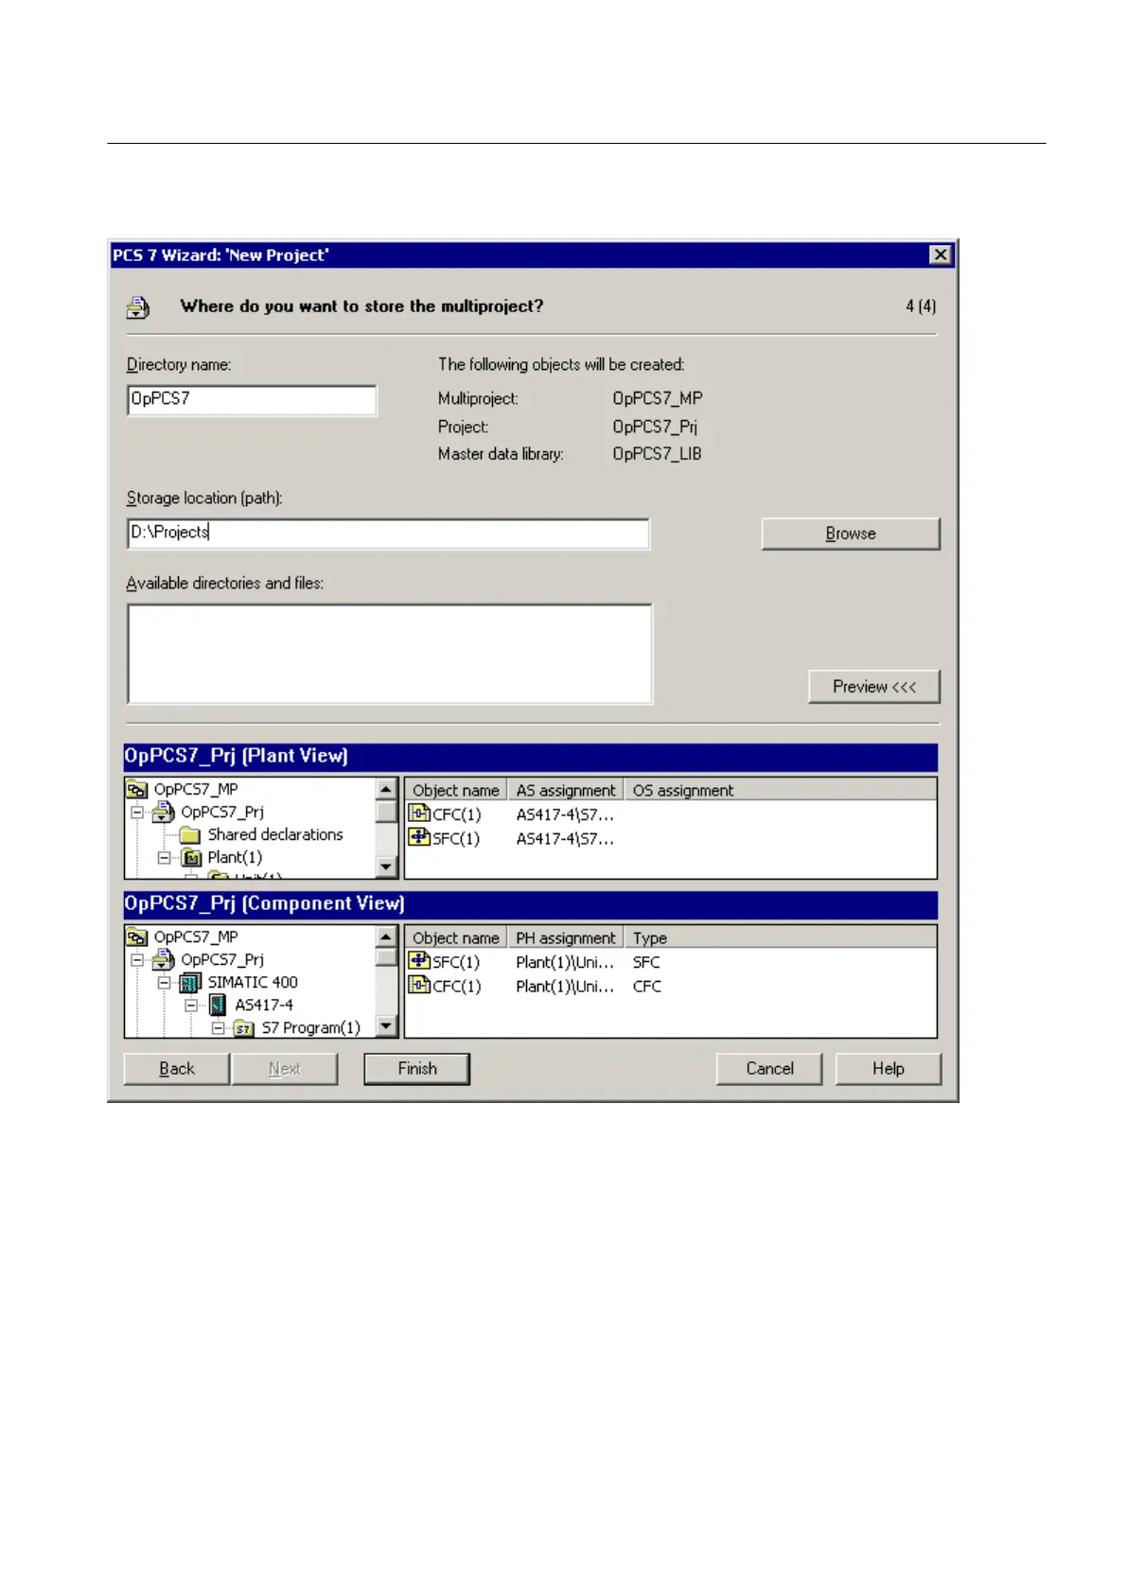This screenshot has height=1593, width=1127.
Task: Go to previous step with Back button
Action: [177, 1069]
